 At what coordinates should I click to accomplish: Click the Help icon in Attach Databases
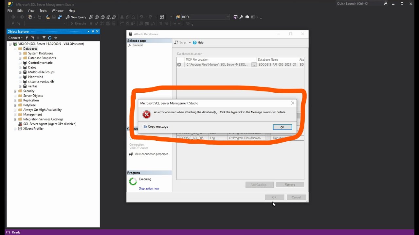(x=195, y=43)
